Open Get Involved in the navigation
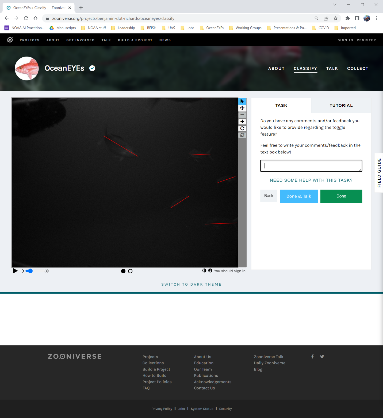The height and width of the screenshot is (418, 383). 81,40
